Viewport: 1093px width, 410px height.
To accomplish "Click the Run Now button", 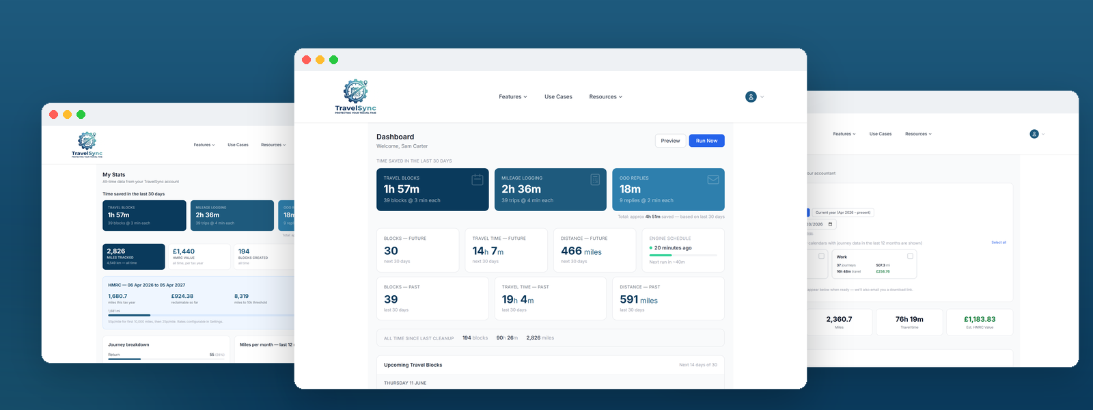I will pos(706,141).
